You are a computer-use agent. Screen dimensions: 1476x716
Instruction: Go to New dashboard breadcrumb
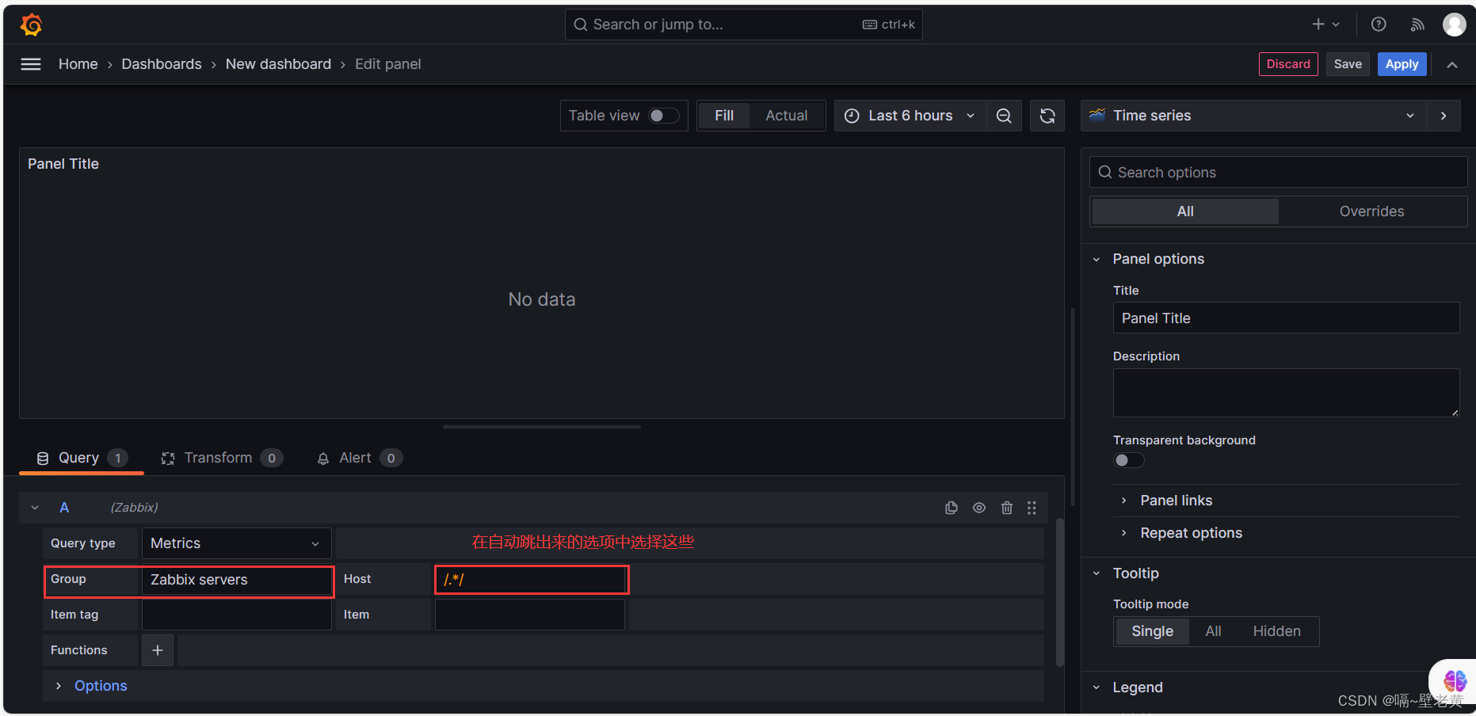coord(278,64)
